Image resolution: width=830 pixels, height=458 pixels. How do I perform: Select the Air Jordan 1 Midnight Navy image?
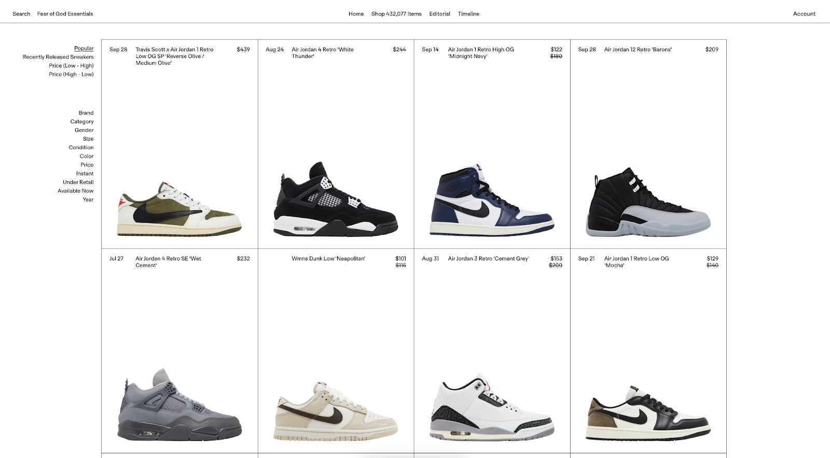coord(492,201)
